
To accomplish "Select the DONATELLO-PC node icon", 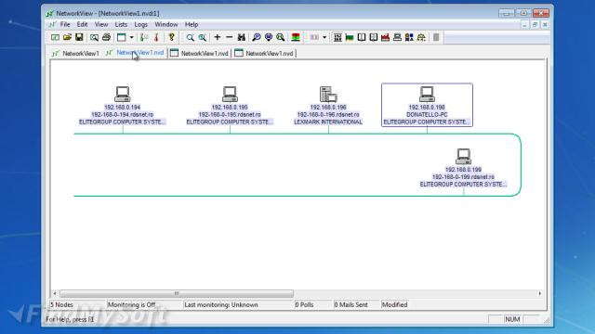I will 427,95.
